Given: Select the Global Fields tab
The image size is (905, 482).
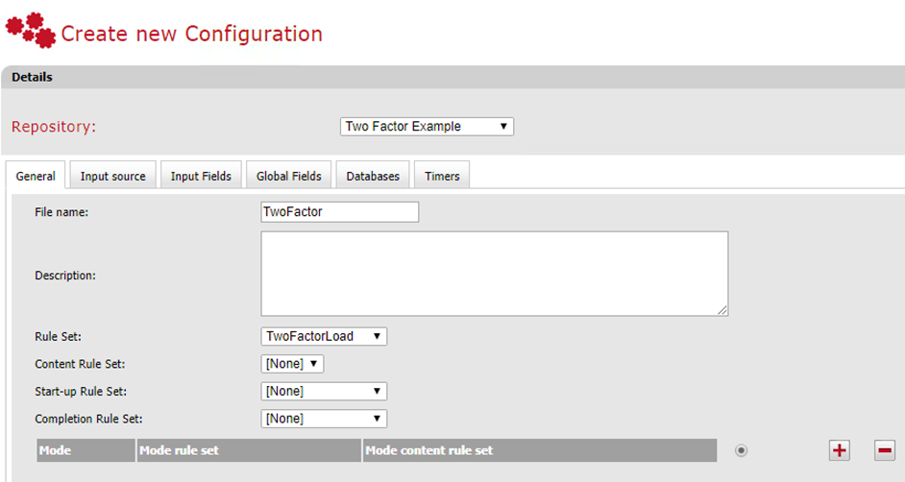Looking at the screenshot, I should click(x=289, y=177).
